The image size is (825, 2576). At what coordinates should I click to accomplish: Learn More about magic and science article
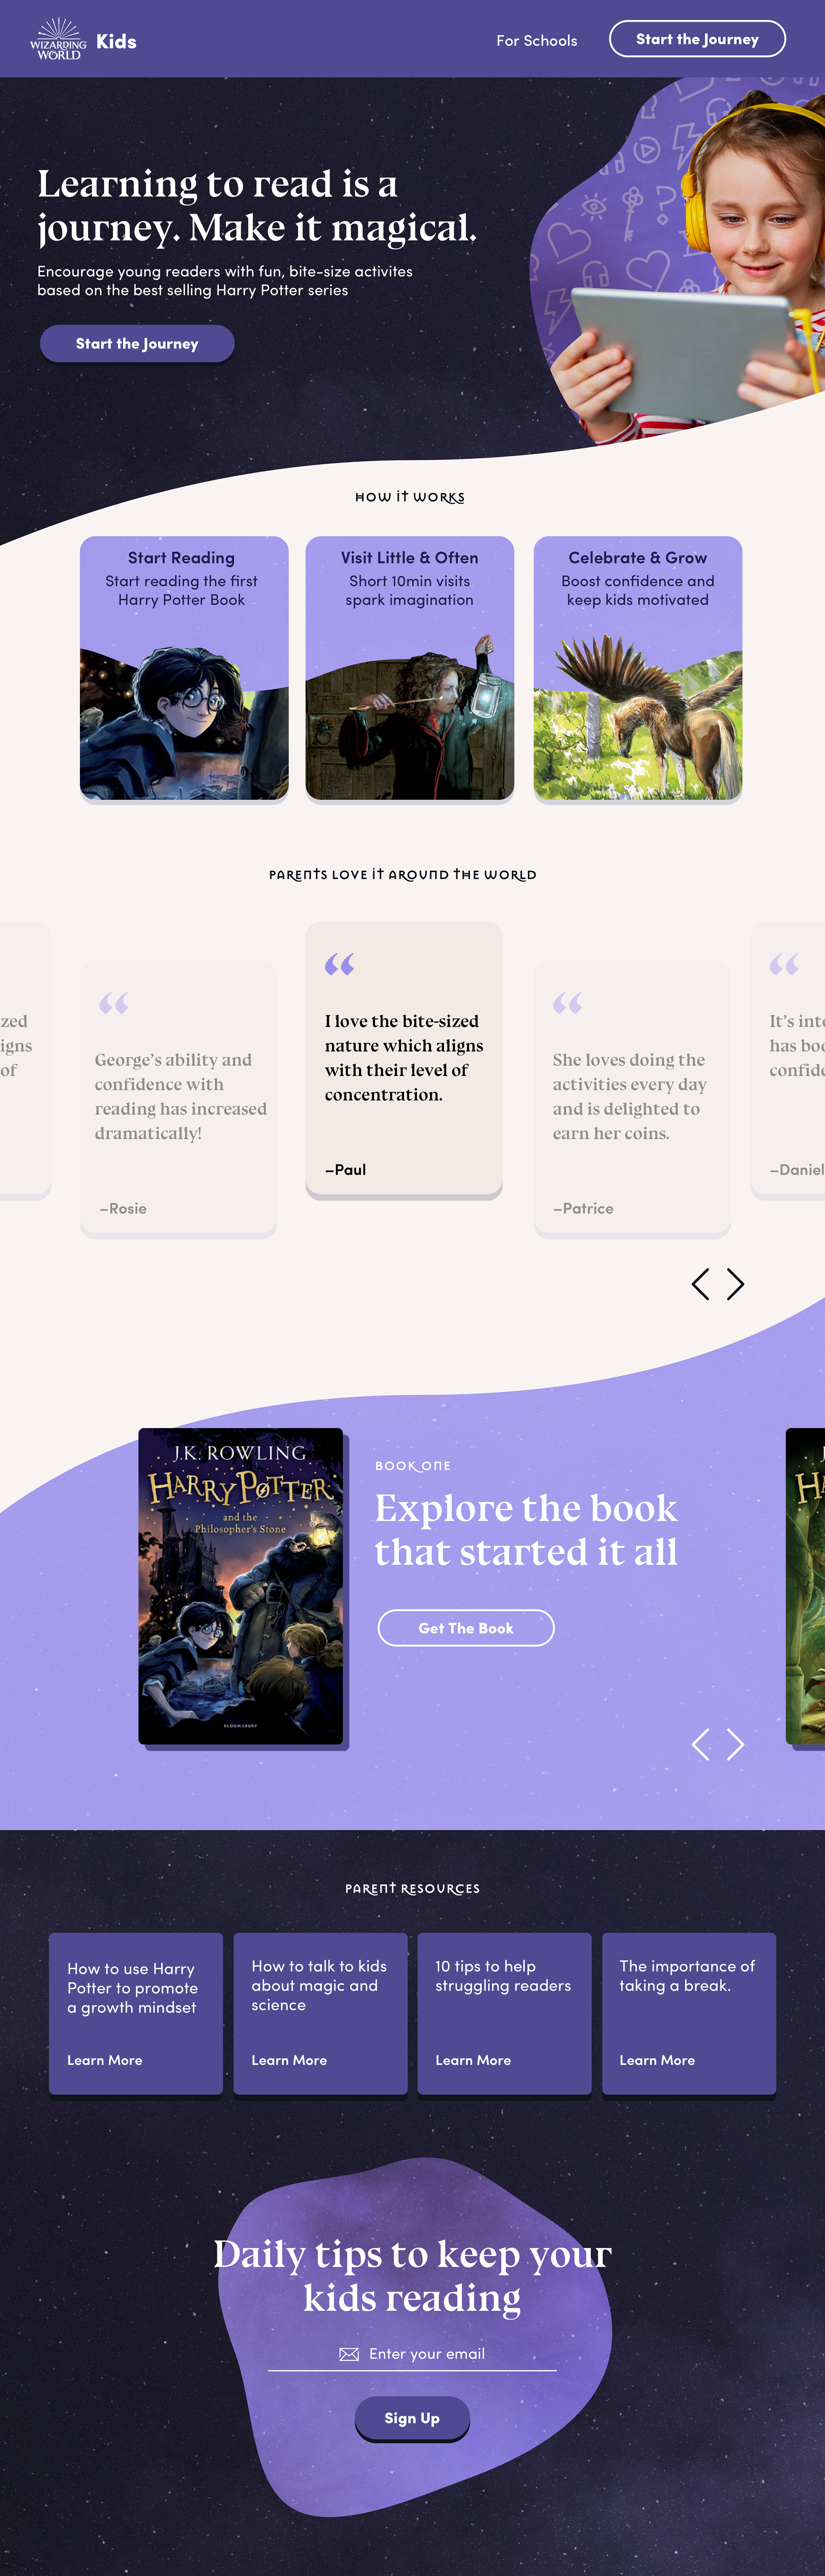coord(289,2060)
